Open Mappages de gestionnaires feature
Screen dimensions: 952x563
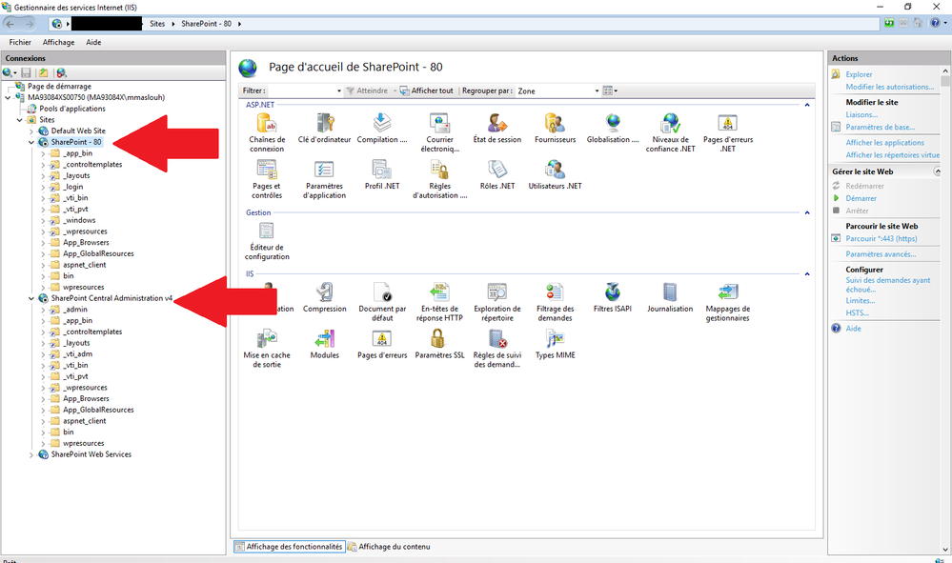pyautogui.click(x=728, y=302)
